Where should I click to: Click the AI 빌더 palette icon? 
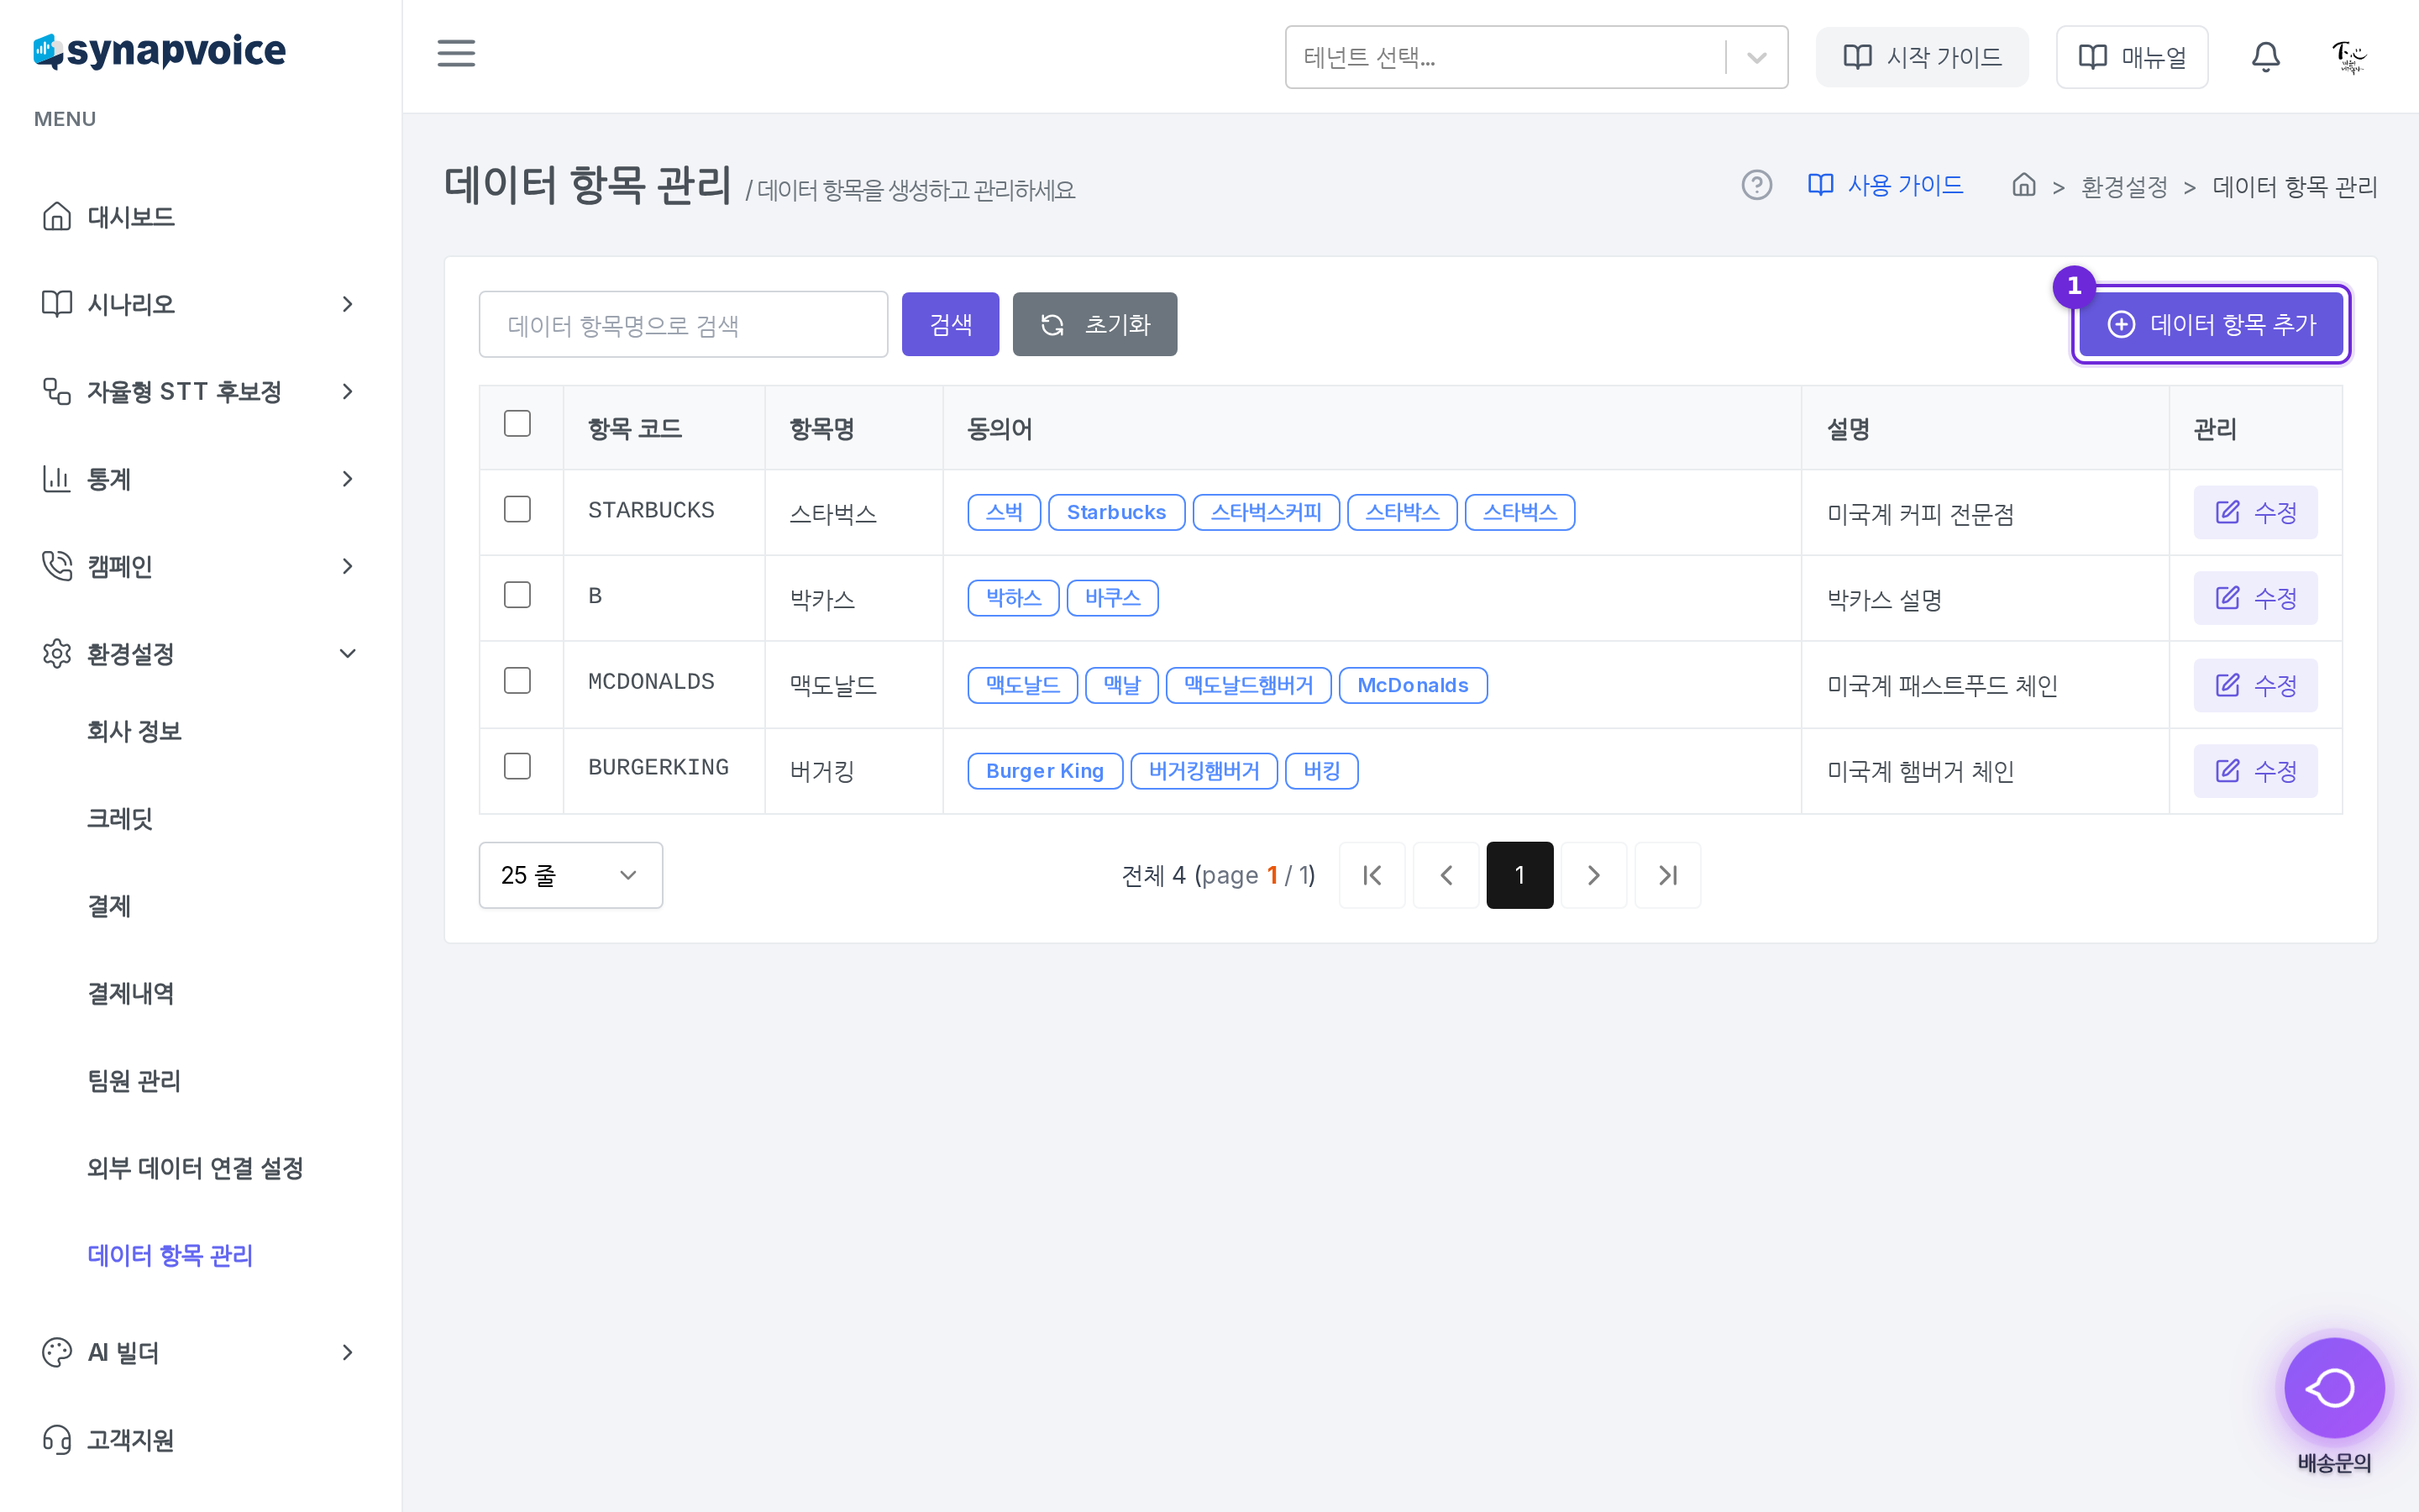tap(57, 1352)
